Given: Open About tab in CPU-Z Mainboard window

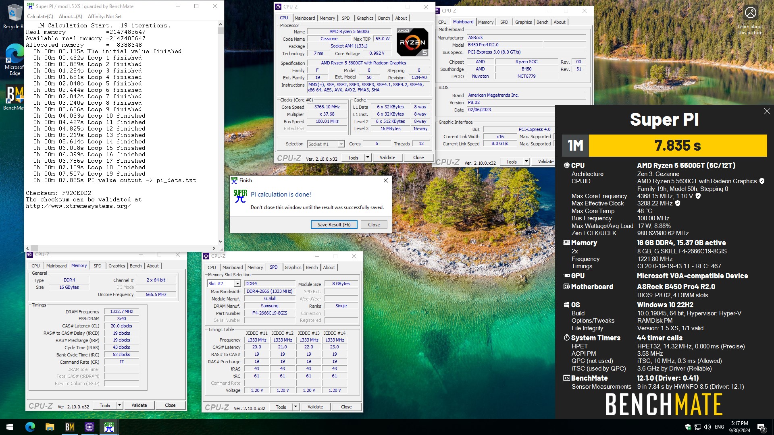Looking at the screenshot, I should point(559,22).
